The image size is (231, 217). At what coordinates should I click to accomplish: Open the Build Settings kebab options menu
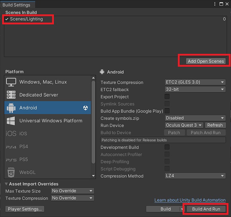(215, 4)
